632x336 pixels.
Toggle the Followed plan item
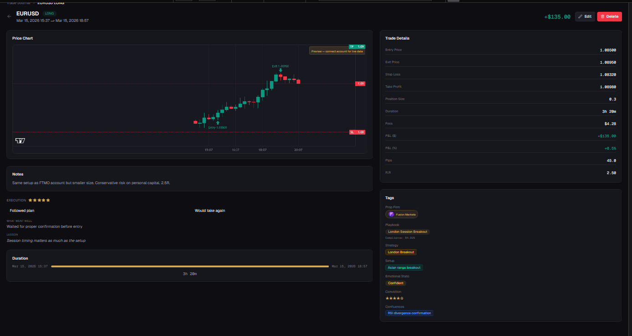[x=22, y=211]
